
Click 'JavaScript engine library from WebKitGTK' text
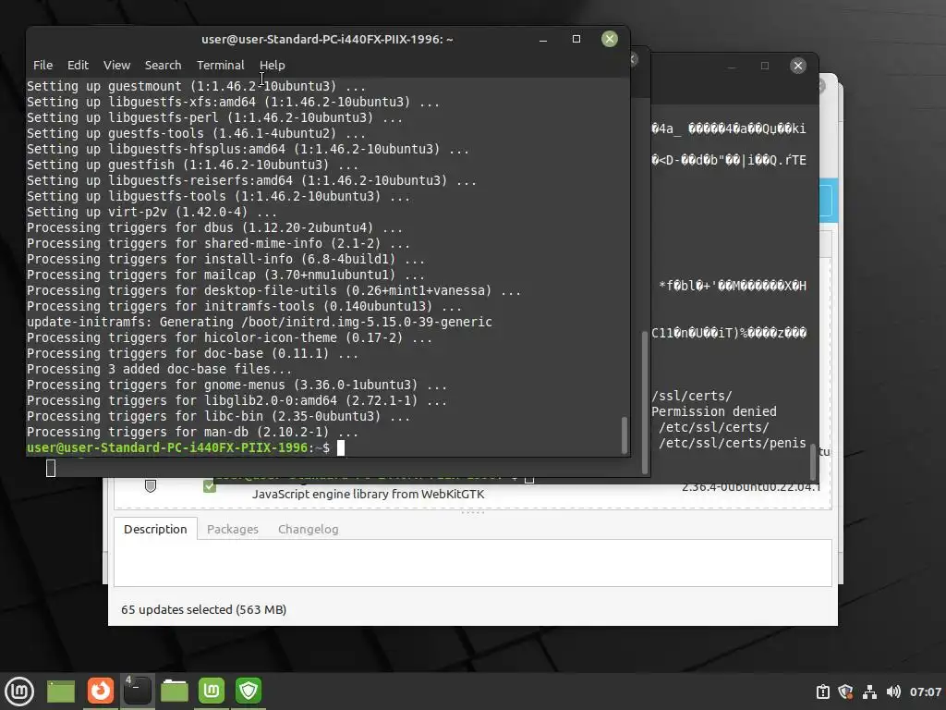[368, 495]
